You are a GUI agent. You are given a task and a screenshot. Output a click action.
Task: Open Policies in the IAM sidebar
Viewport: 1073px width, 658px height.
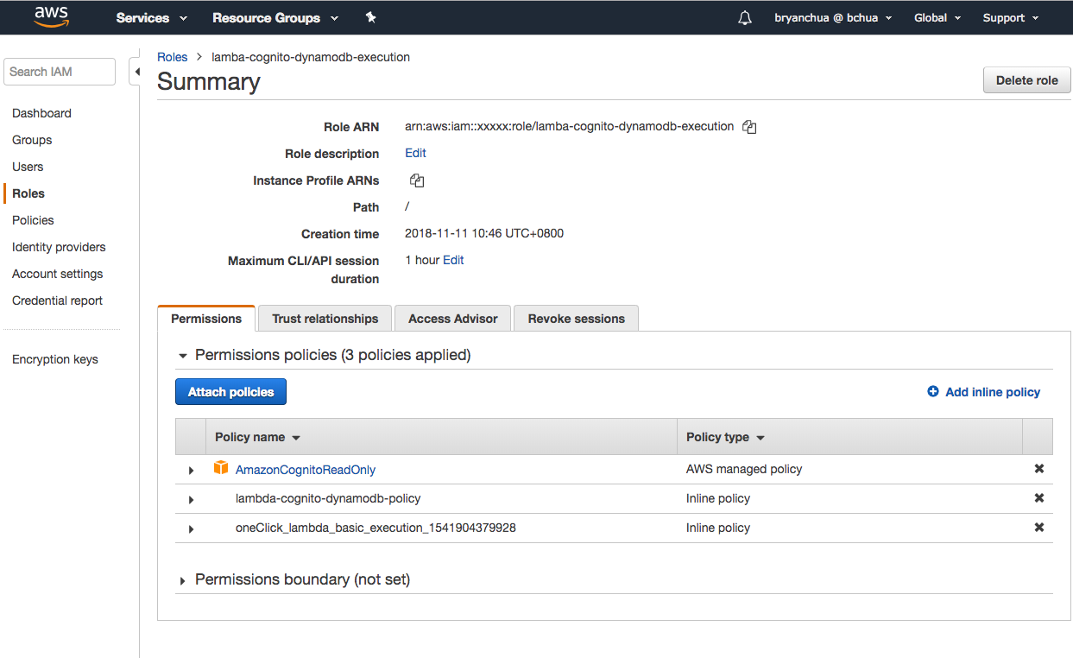[x=33, y=220]
